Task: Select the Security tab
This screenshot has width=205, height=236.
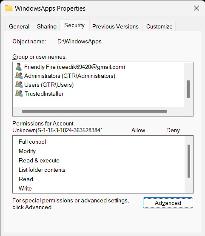Action: click(74, 25)
